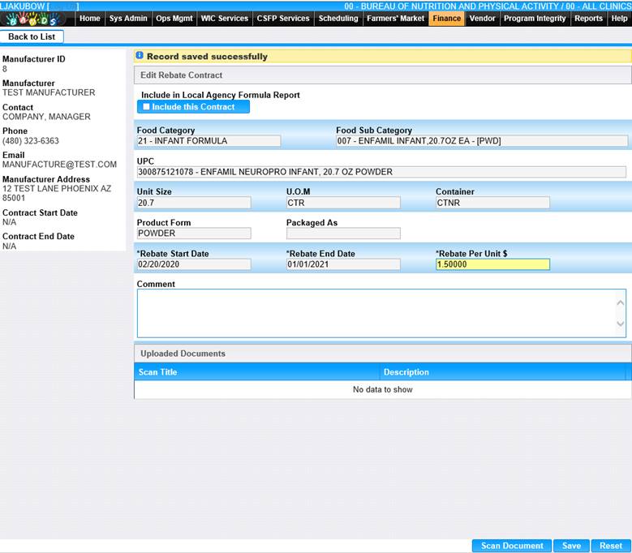
Task: Click the LJAKUBOW username in the header
Action: coord(23,6)
